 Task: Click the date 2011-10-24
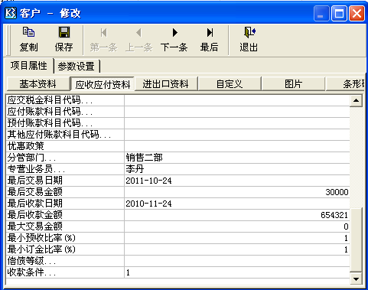(x=148, y=181)
